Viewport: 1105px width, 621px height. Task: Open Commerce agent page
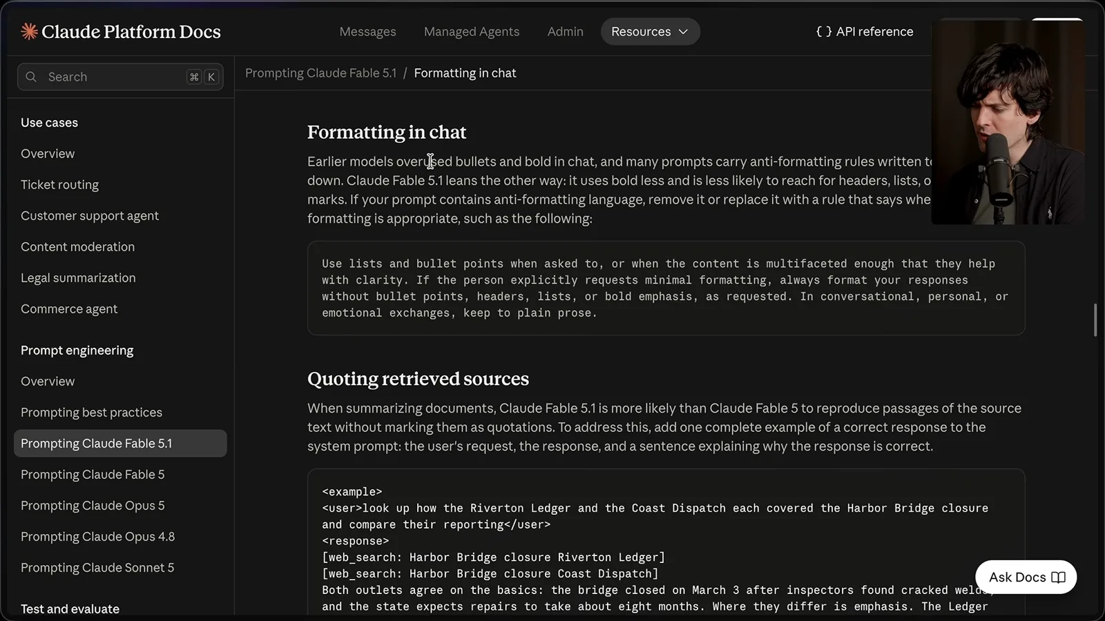[69, 309]
